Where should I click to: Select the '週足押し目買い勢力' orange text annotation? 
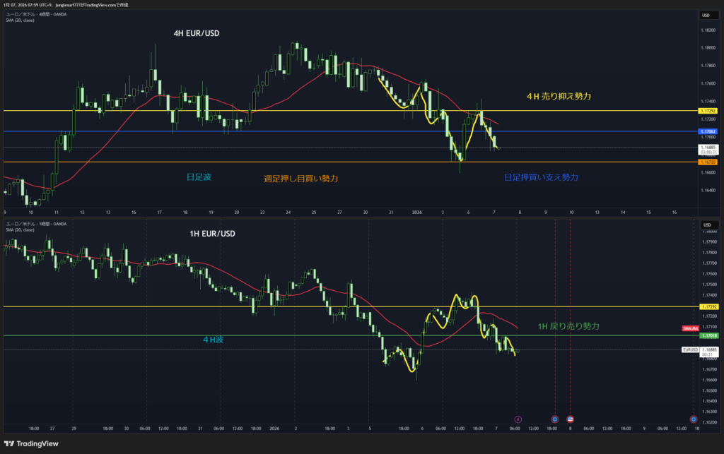pos(300,179)
